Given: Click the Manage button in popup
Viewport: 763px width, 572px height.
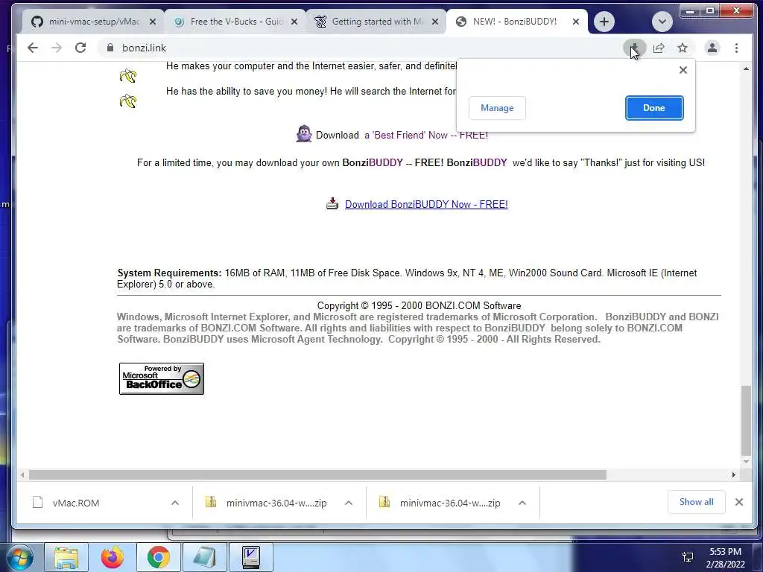Looking at the screenshot, I should (497, 108).
